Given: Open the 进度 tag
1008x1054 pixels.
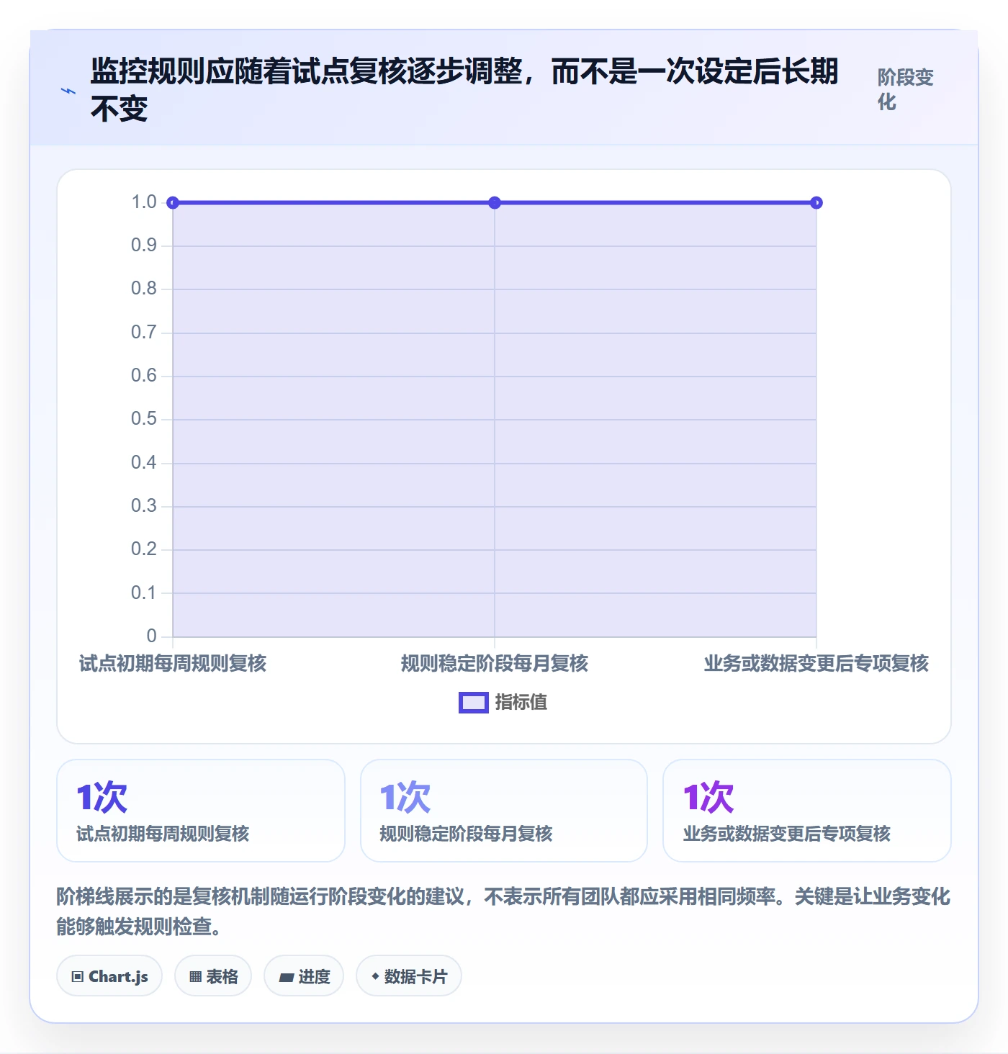Looking at the screenshot, I should (x=304, y=976).
